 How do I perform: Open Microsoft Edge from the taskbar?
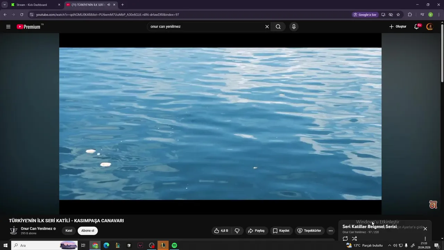pos(106,245)
